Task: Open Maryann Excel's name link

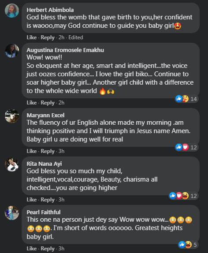Action: tap(45, 115)
